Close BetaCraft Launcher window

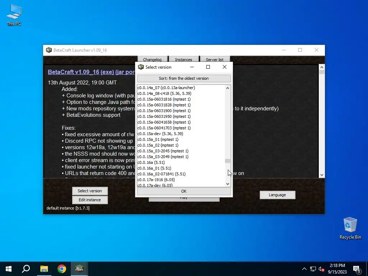(x=317, y=50)
